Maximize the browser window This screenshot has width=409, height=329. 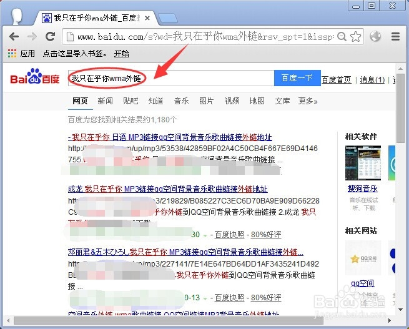[372, 6]
